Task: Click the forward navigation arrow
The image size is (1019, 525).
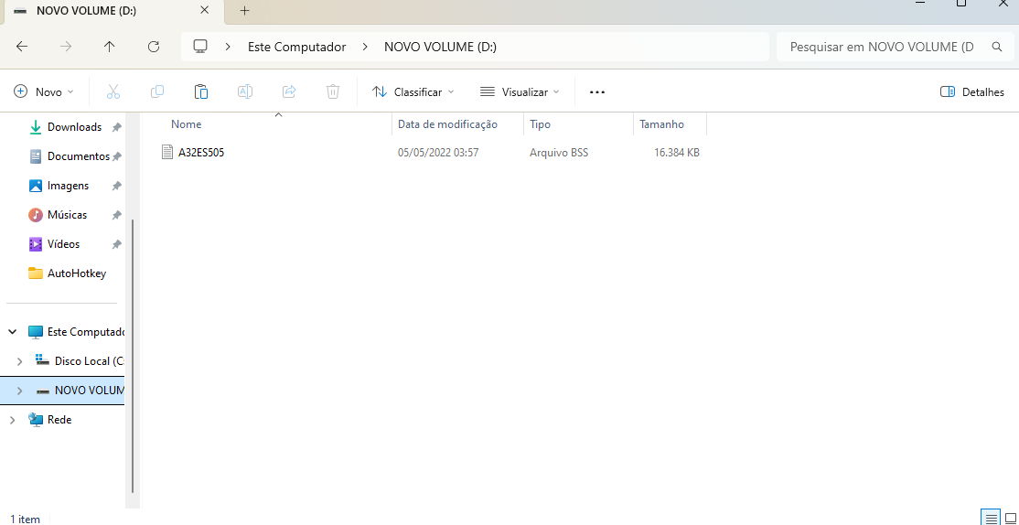Action: coord(66,47)
